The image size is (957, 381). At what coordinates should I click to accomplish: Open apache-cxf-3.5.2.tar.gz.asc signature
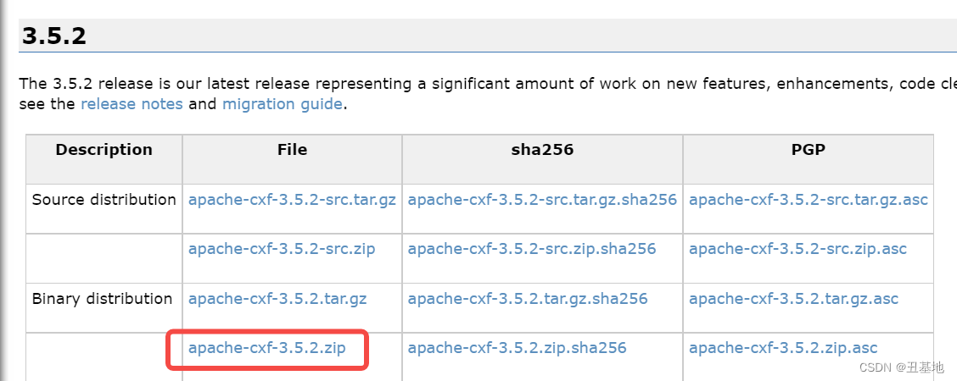[793, 299]
